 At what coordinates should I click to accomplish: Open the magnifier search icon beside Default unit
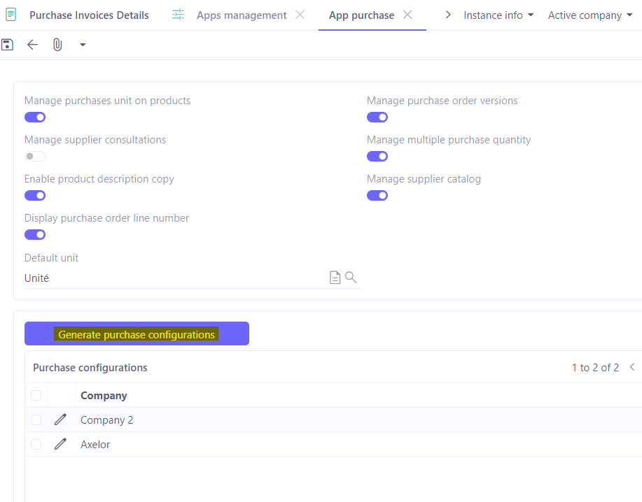pyautogui.click(x=350, y=277)
